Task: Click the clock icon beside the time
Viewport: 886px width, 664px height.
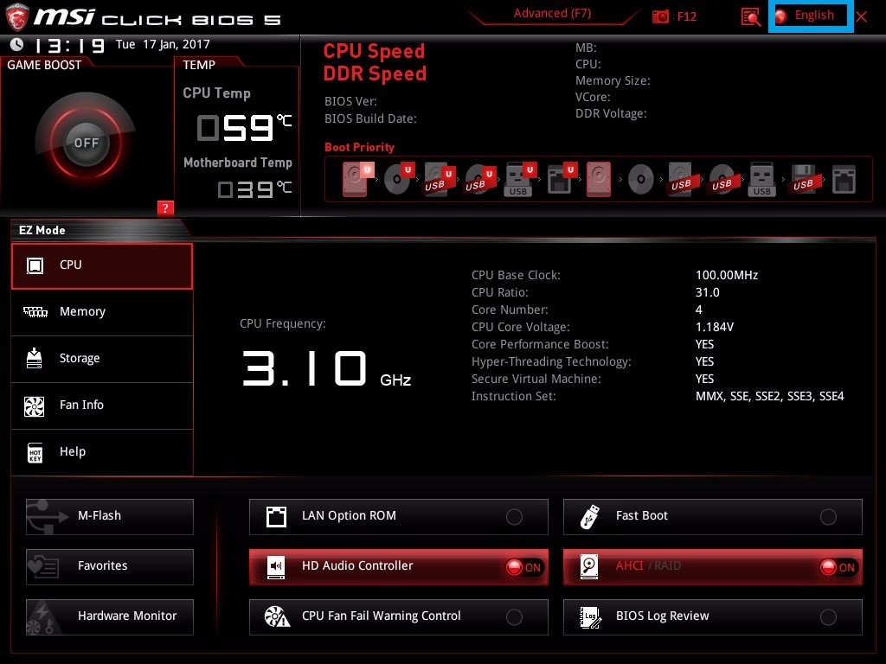Action: [x=16, y=45]
